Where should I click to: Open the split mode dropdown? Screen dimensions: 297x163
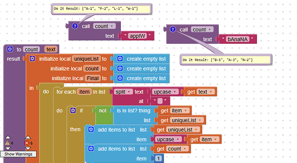coord(129,92)
